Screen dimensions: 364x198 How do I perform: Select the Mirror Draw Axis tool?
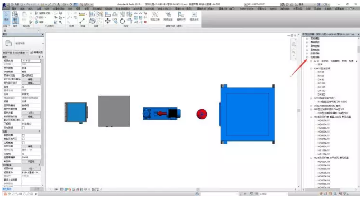point(130,14)
